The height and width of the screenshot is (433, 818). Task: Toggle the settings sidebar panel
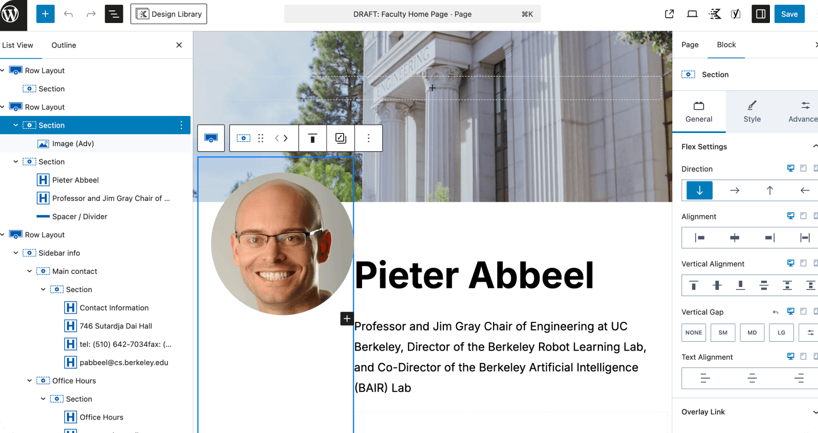pyautogui.click(x=761, y=14)
